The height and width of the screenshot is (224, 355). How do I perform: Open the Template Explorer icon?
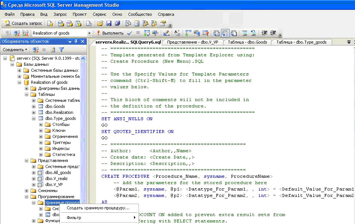pos(154,23)
